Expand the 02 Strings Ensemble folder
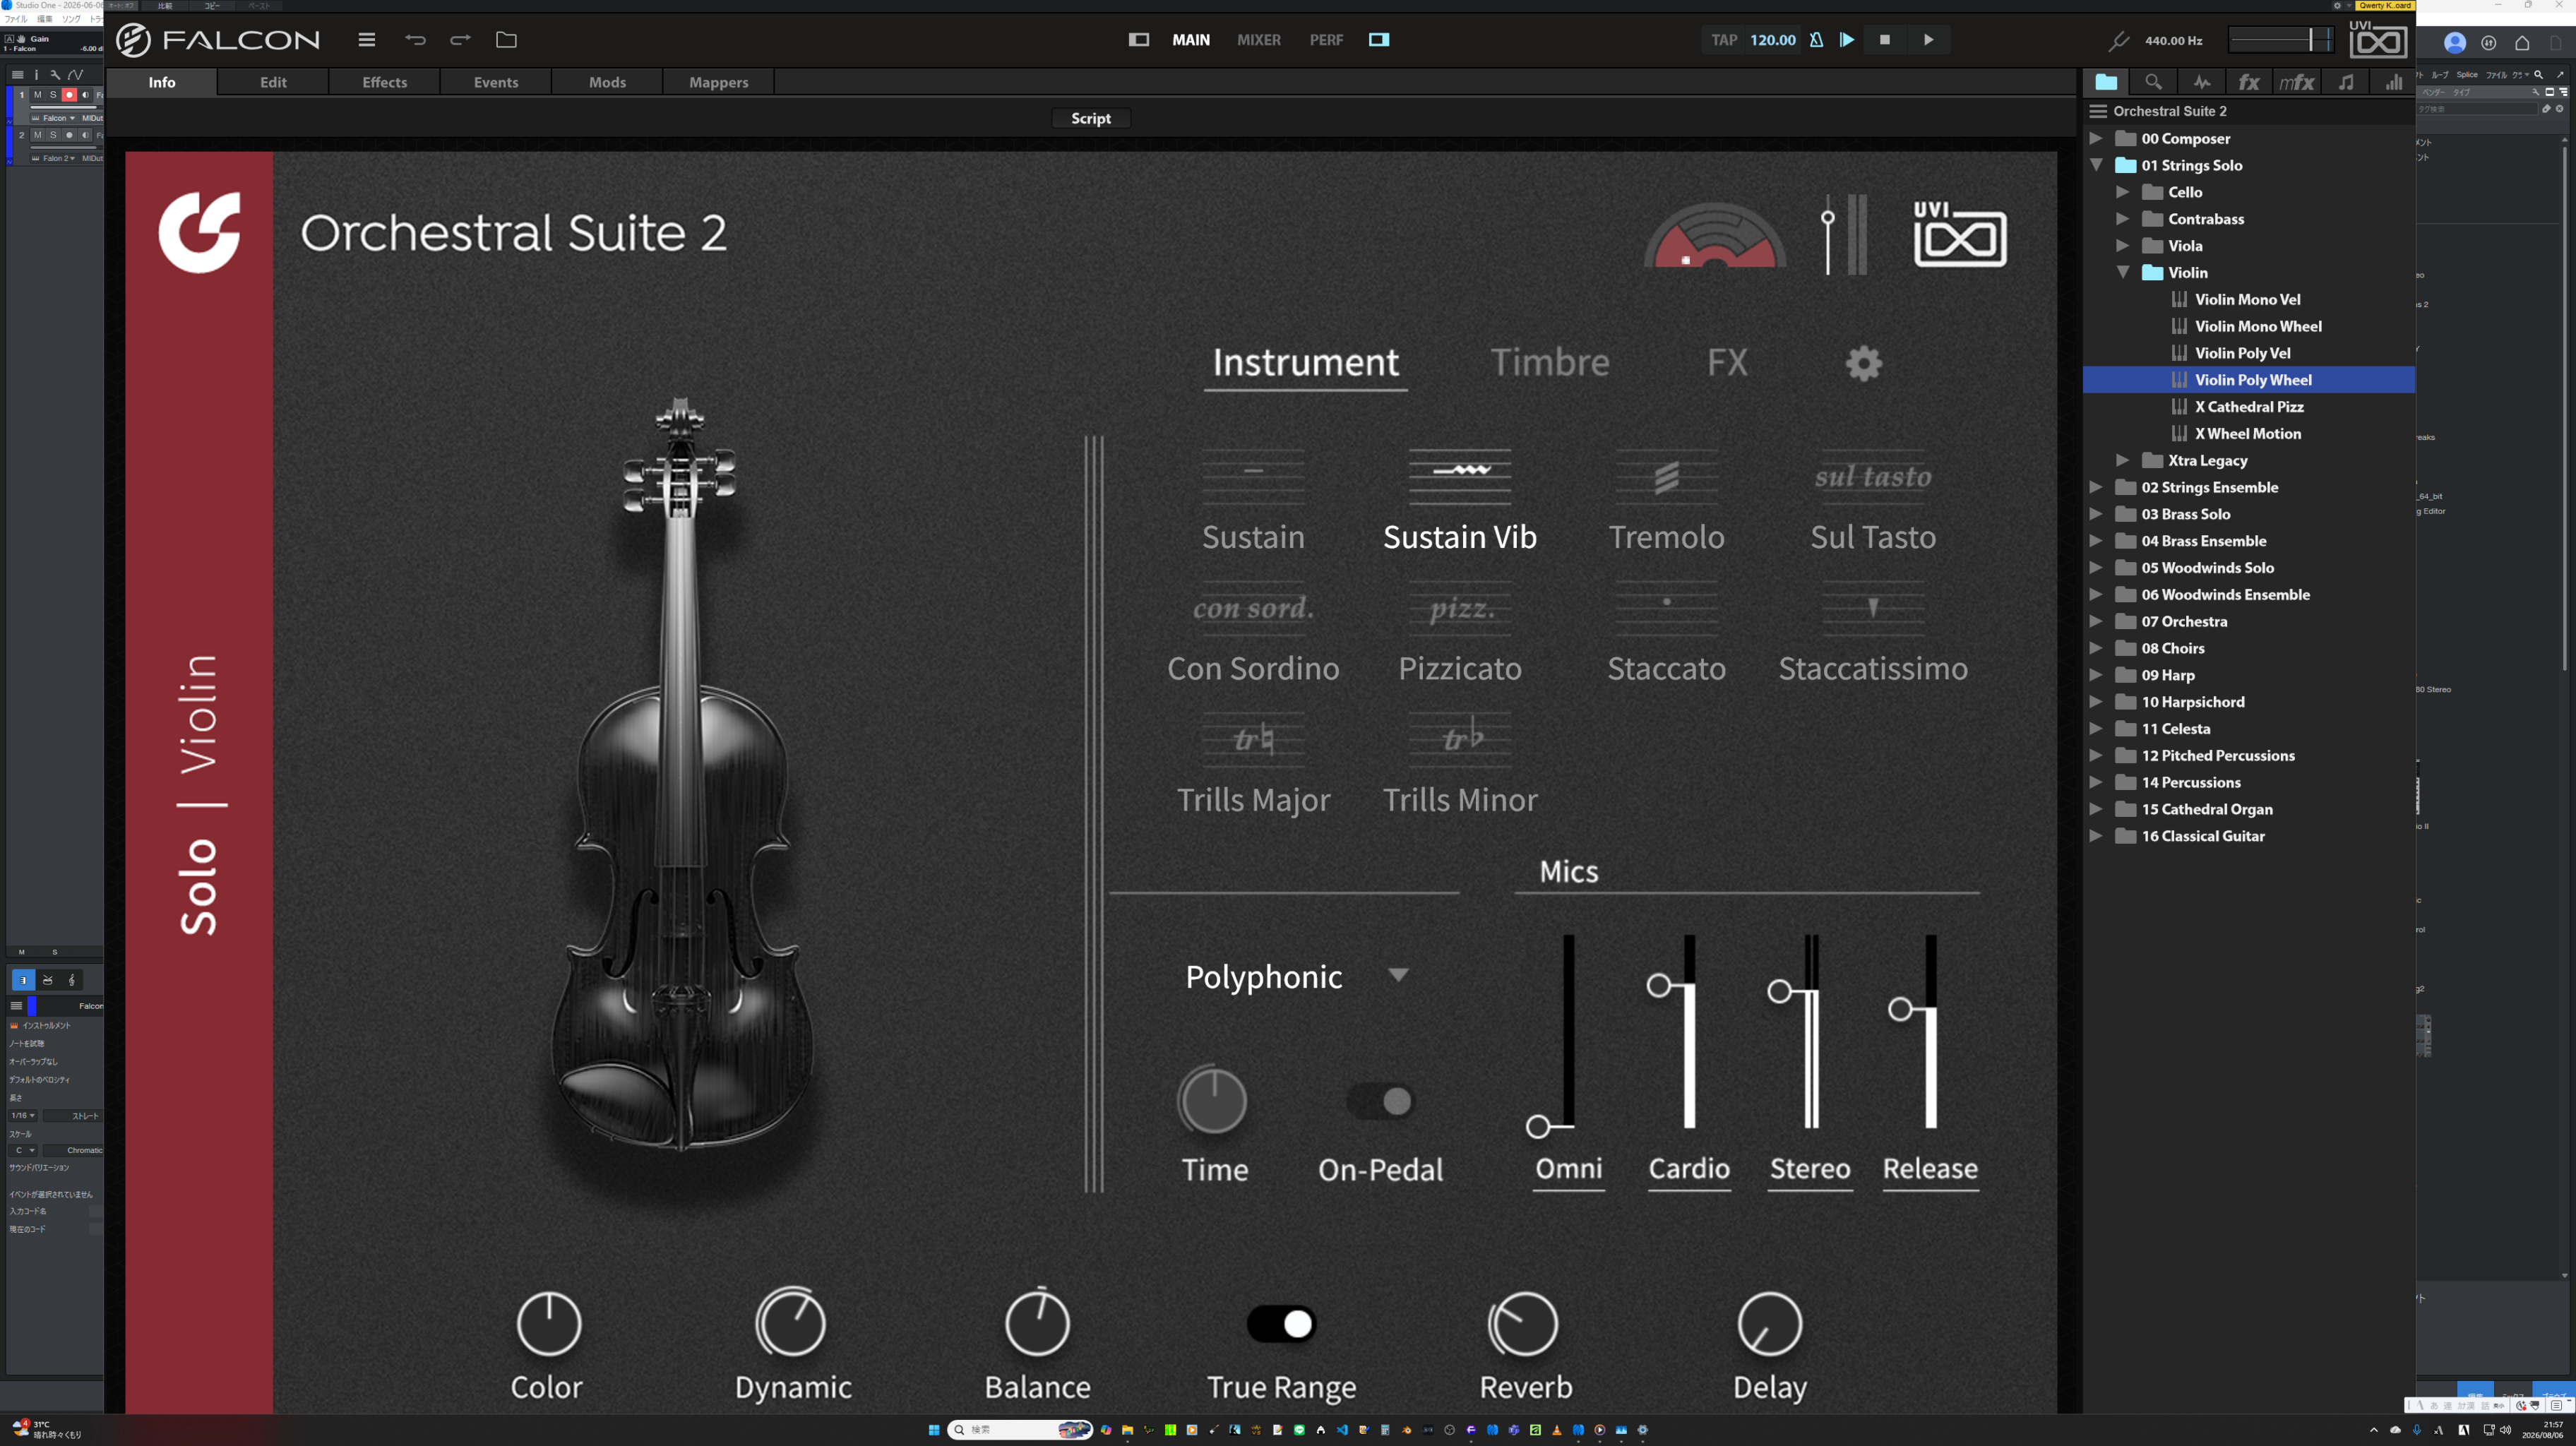2576x1446 pixels. pos(2096,487)
